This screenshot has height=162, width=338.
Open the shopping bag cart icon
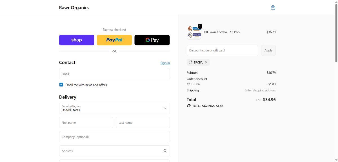tap(273, 8)
